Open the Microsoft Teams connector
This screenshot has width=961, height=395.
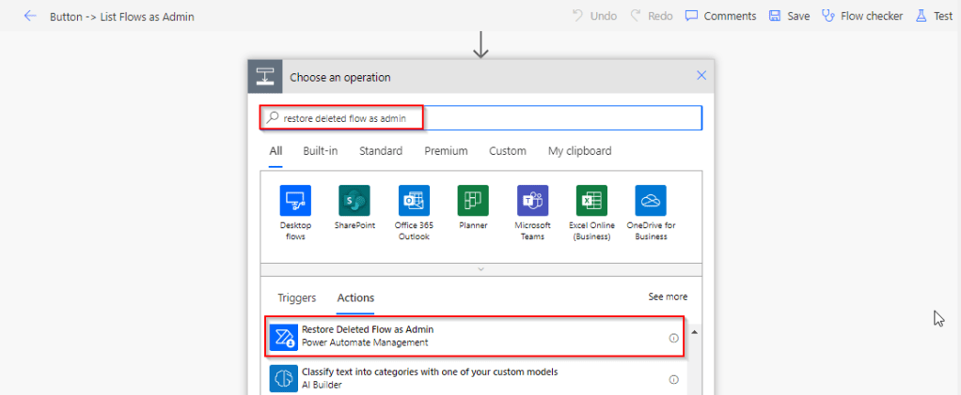[532, 201]
